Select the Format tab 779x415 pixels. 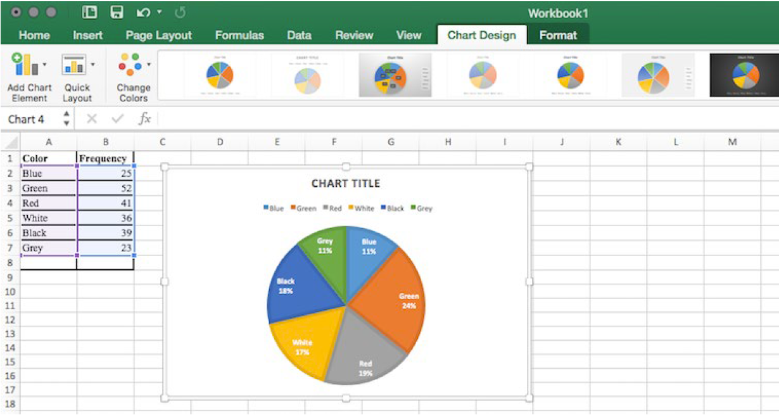click(558, 35)
